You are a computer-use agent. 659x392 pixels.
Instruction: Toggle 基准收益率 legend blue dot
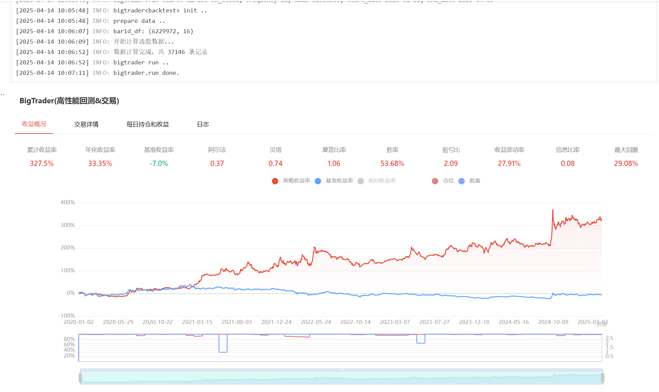318,181
